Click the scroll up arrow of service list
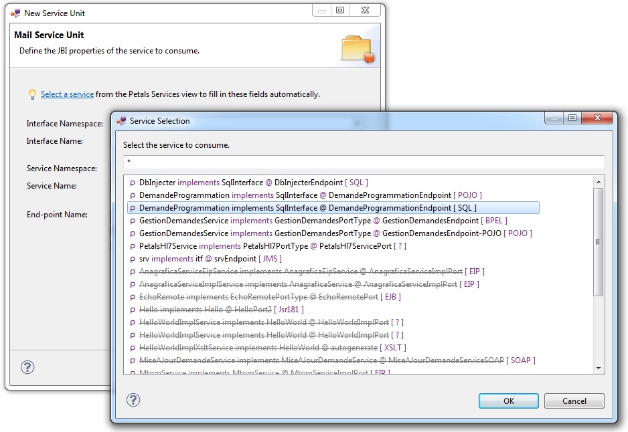This screenshot has height=432, width=628. [x=599, y=183]
